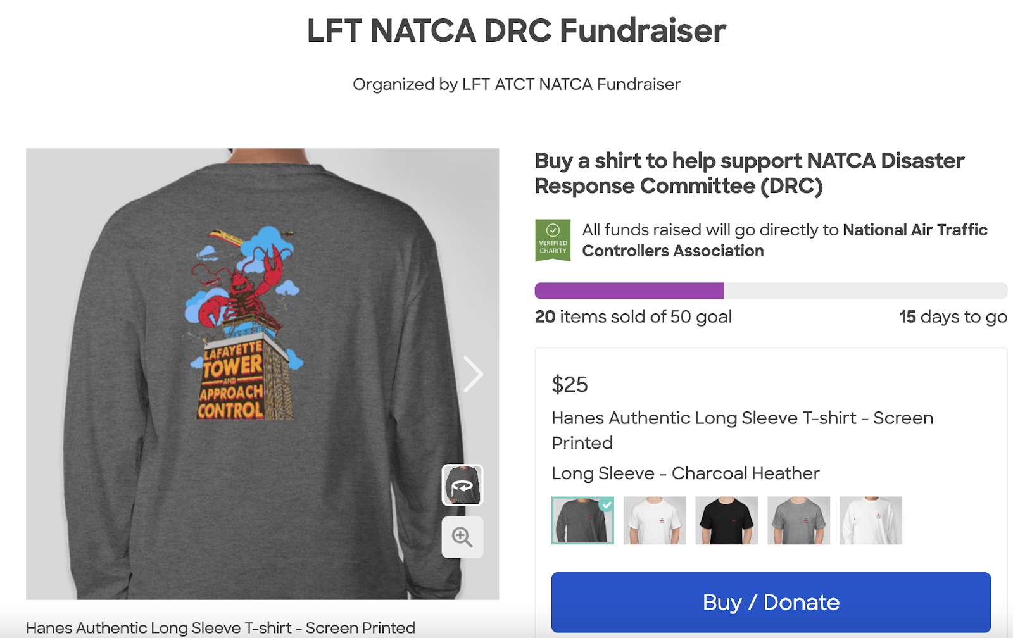1013x638 pixels.
Task: Click the Buy / Donate button
Action: pos(771,603)
